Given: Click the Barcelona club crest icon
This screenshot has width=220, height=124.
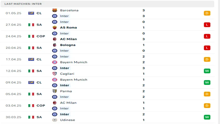Looking at the screenshot, I should 54,10.
